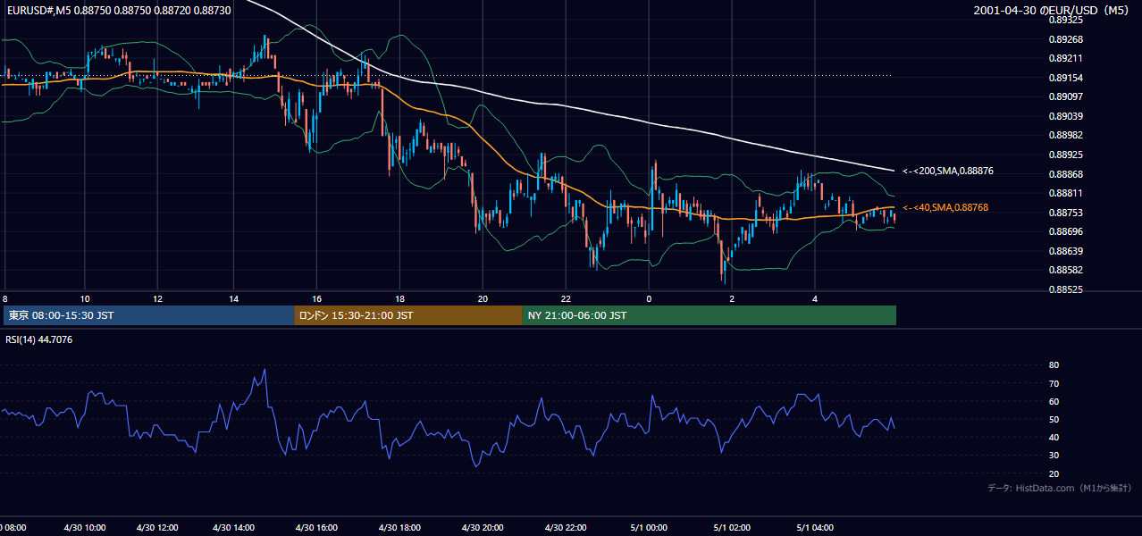Click hour label 10 under price chart
Image resolution: width=1142 pixels, height=536 pixels.
[x=85, y=298]
